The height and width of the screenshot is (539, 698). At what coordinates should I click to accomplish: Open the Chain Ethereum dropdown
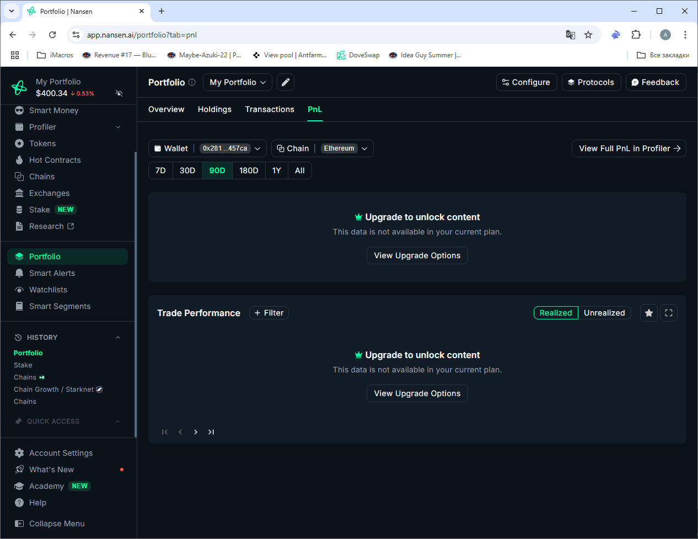(323, 148)
